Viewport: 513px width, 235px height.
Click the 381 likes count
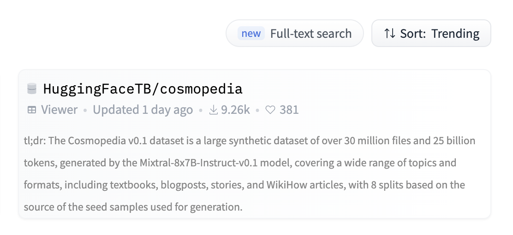pos(289,110)
